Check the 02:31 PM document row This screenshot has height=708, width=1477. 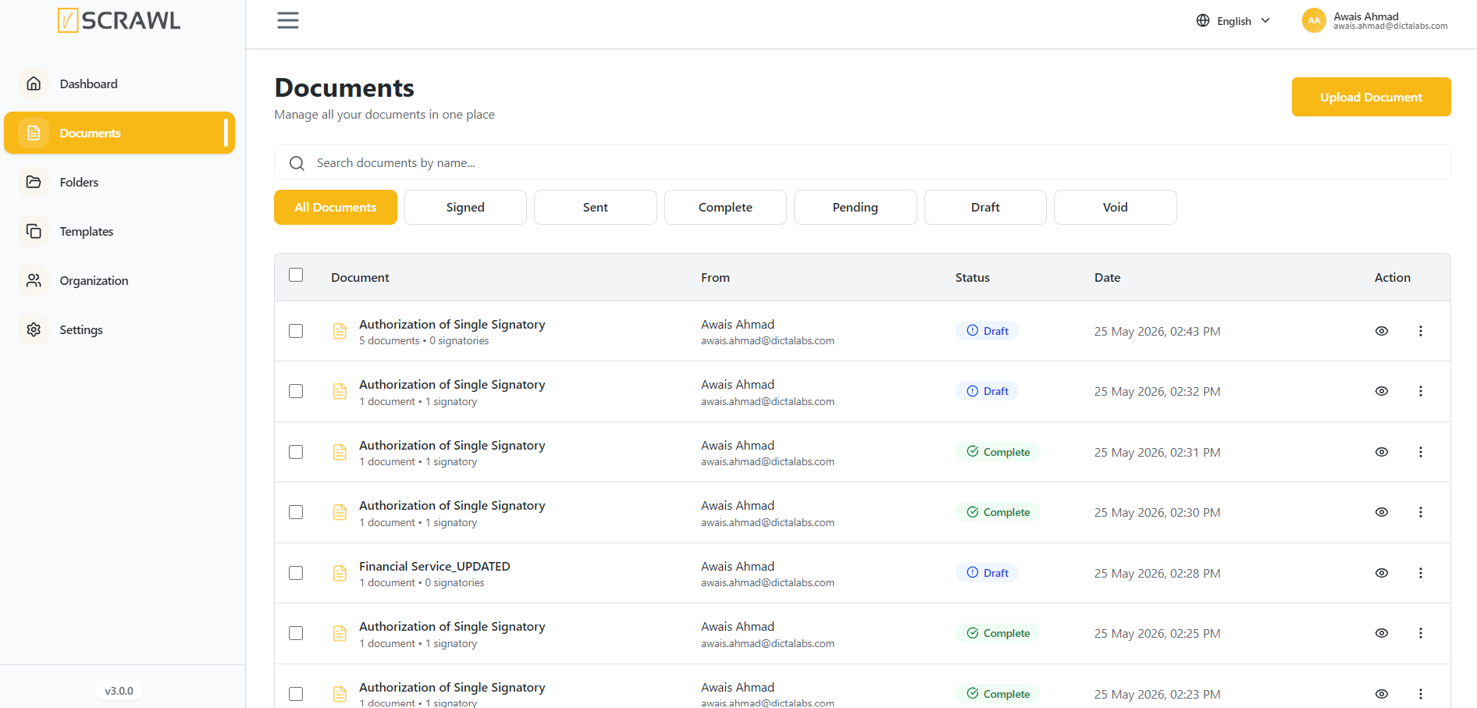click(x=296, y=452)
